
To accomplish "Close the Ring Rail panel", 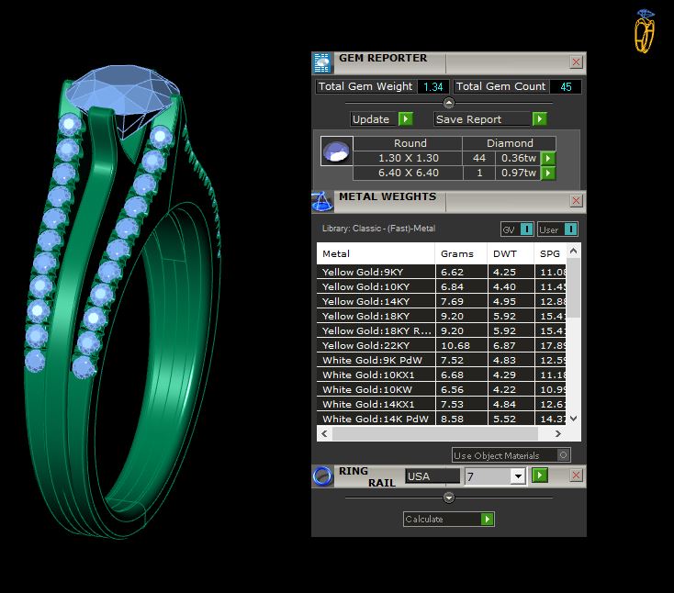I will [x=576, y=476].
